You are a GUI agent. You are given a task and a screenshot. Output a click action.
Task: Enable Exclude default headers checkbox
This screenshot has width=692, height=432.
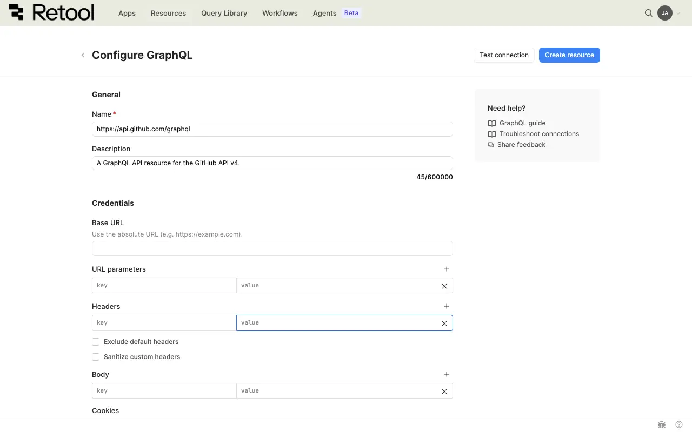click(96, 342)
